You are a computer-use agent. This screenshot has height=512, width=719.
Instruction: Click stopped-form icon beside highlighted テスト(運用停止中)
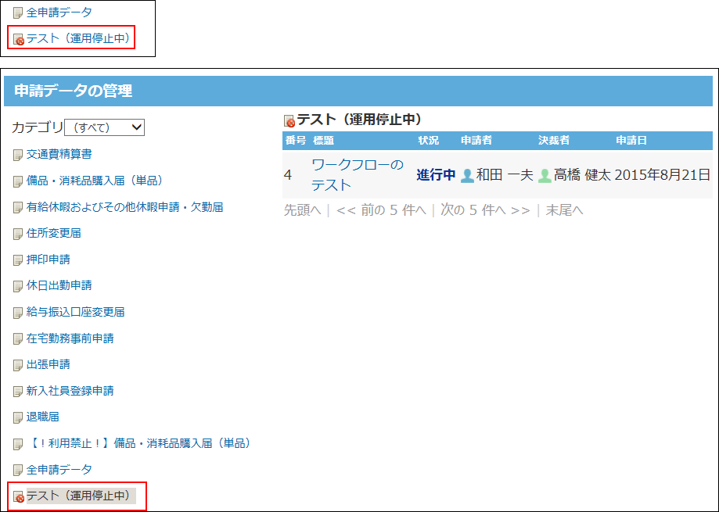click(x=18, y=497)
